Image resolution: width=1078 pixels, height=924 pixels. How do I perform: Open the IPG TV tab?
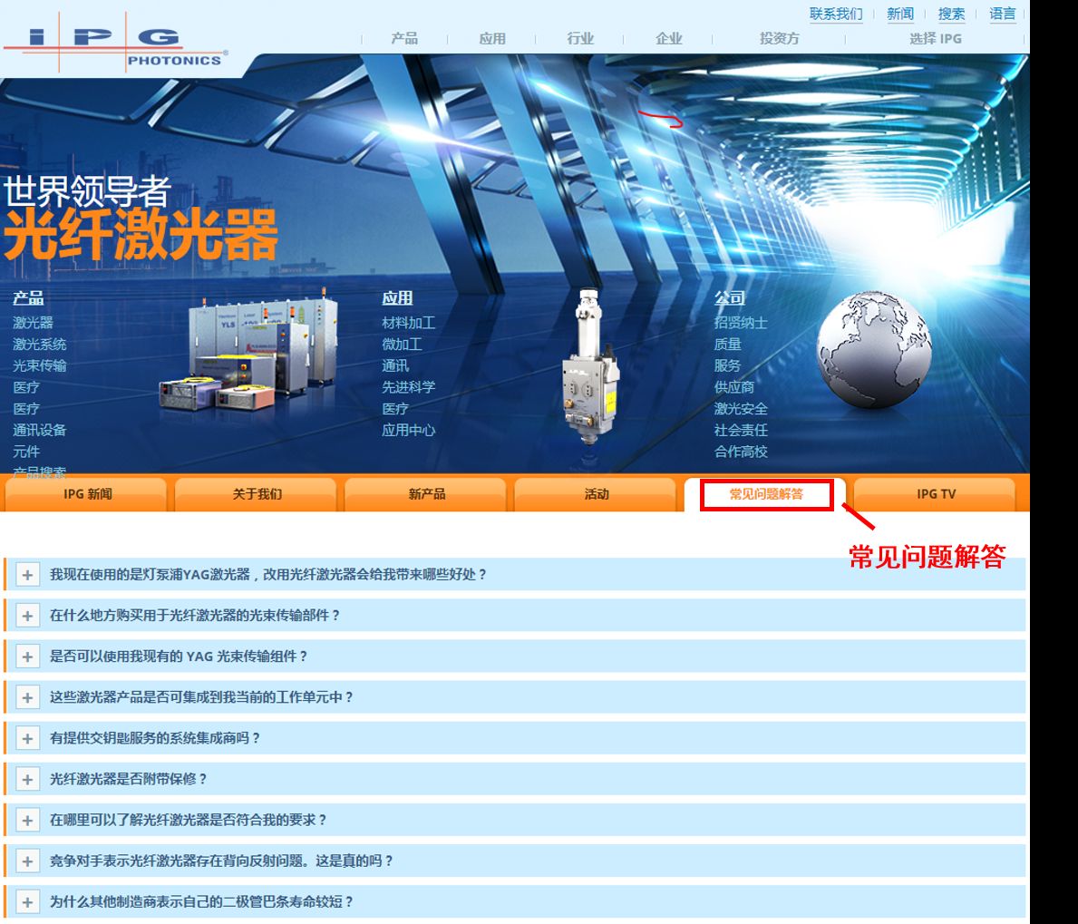pos(936,494)
